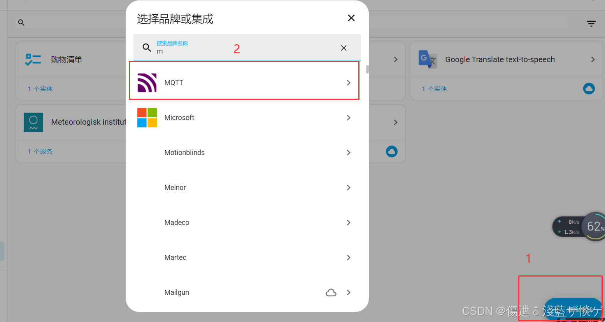Select Martec integration
Screen dimensions: 605x322
point(244,258)
